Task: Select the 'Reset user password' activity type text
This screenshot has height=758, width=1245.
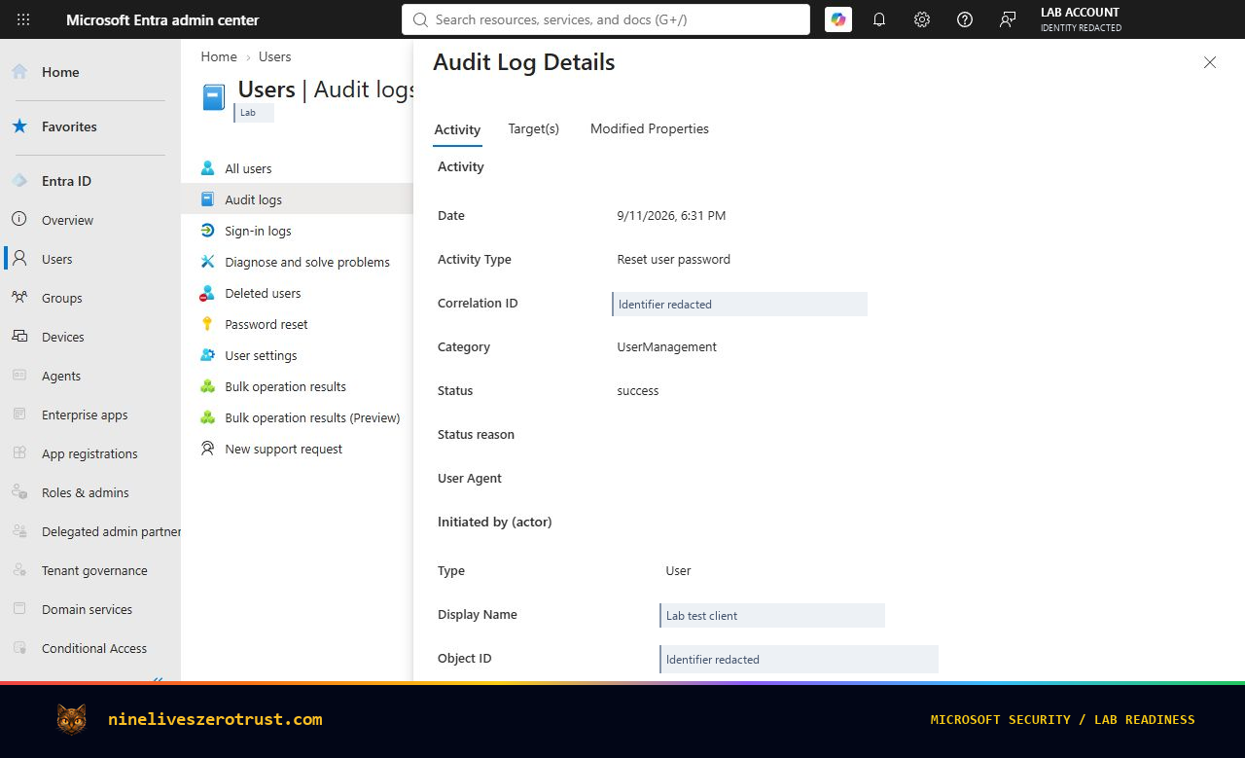Action: [673, 260]
